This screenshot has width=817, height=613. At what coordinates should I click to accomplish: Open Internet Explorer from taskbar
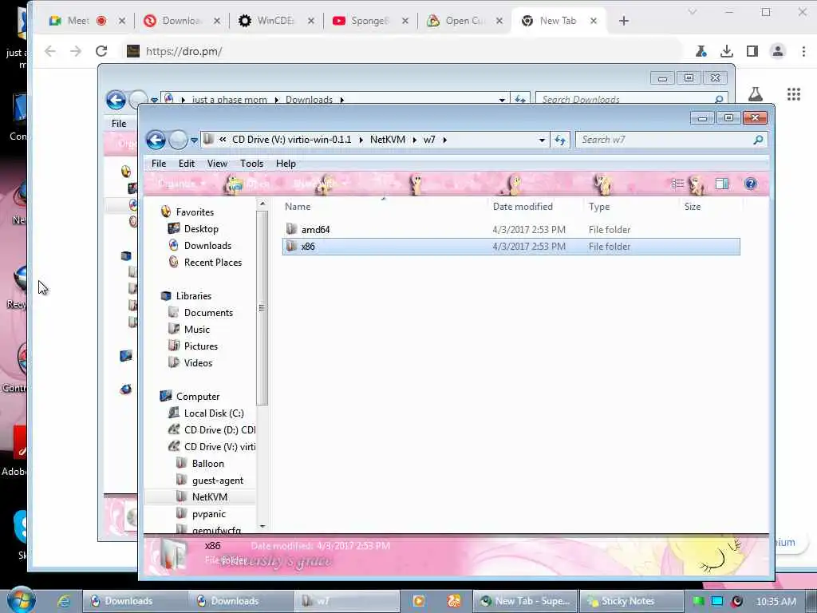point(64,601)
